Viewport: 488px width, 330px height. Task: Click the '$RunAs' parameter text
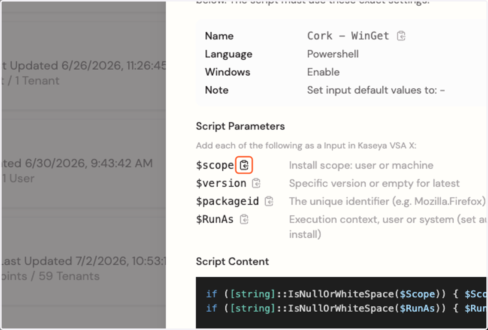tap(215, 219)
